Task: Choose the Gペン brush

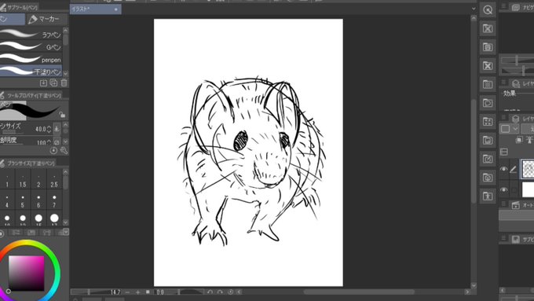Action: 31,46
